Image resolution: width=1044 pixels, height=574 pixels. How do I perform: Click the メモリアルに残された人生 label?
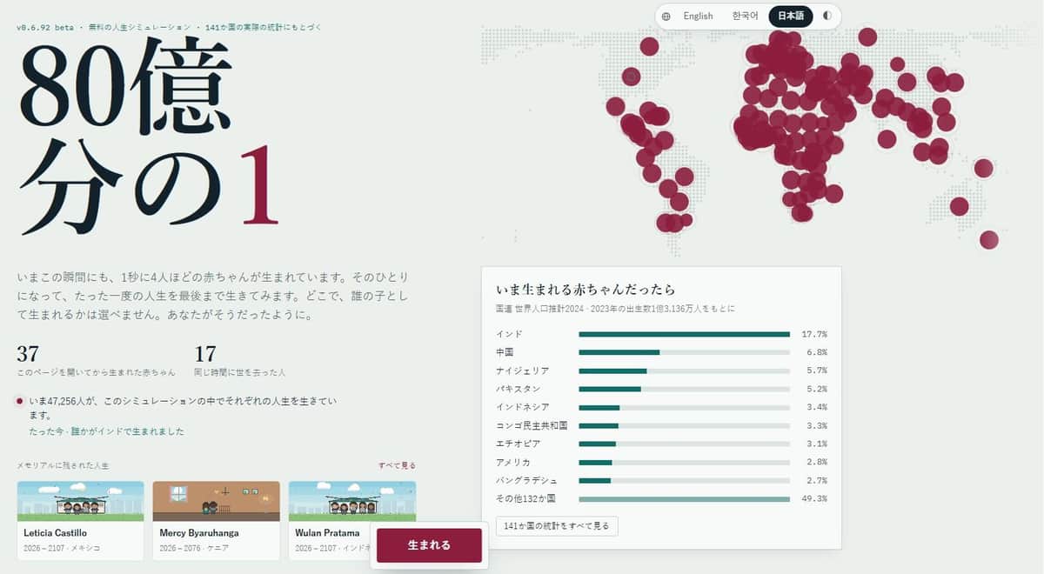(64, 466)
